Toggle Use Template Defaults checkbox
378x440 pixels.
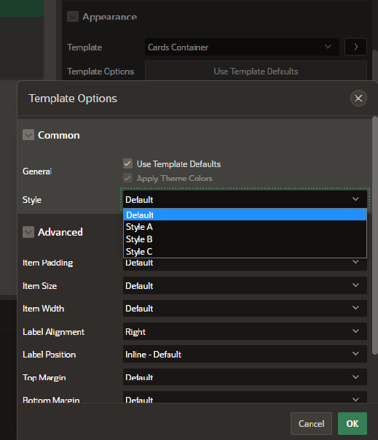127,163
